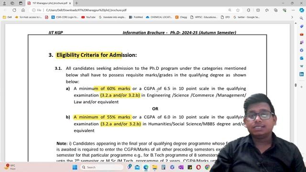Open the CSIR-CDRI Login bookmark
The height and width of the screenshot is (172, 306).
click(x=65, y=17)
